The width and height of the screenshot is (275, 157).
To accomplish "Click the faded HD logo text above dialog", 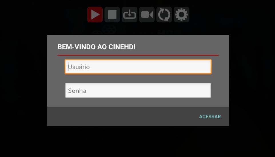I will point(165,32).
